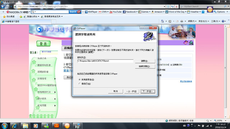
Task: Open the 網頁(P) menu
Action: [x=192, y=21]
